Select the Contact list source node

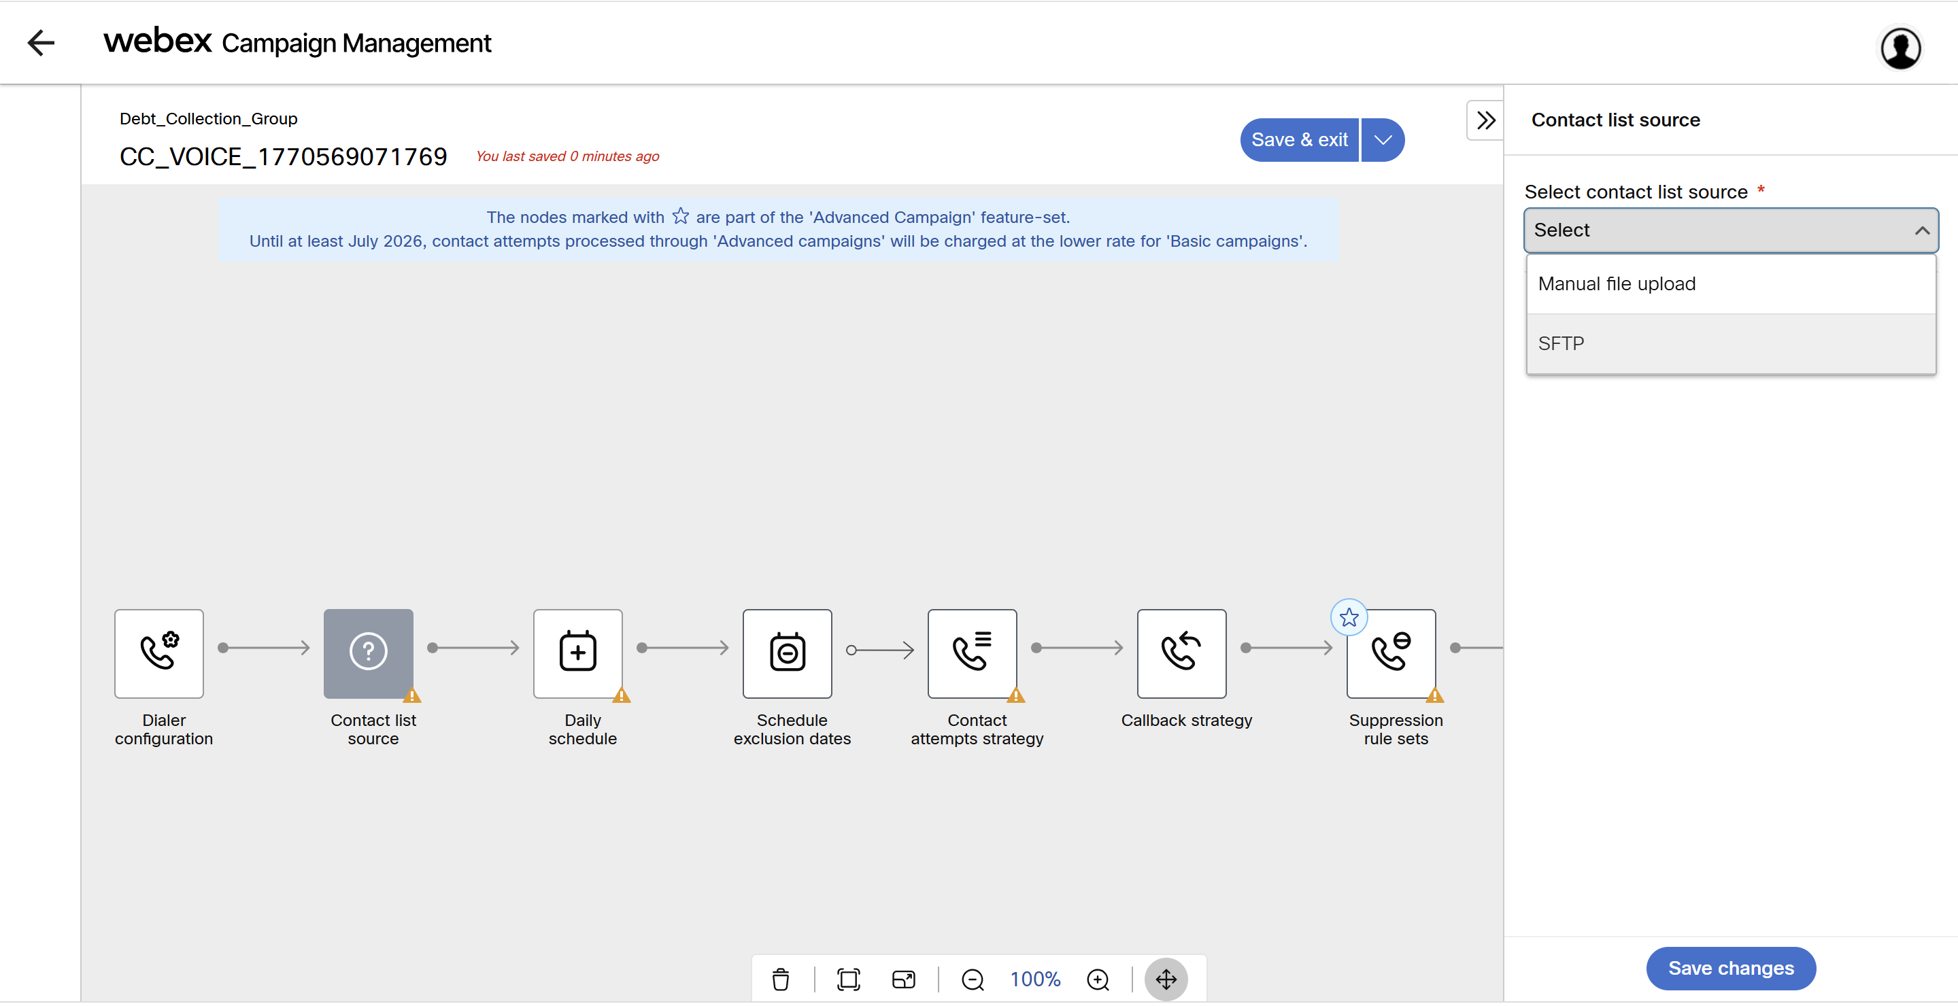point(368,653)
